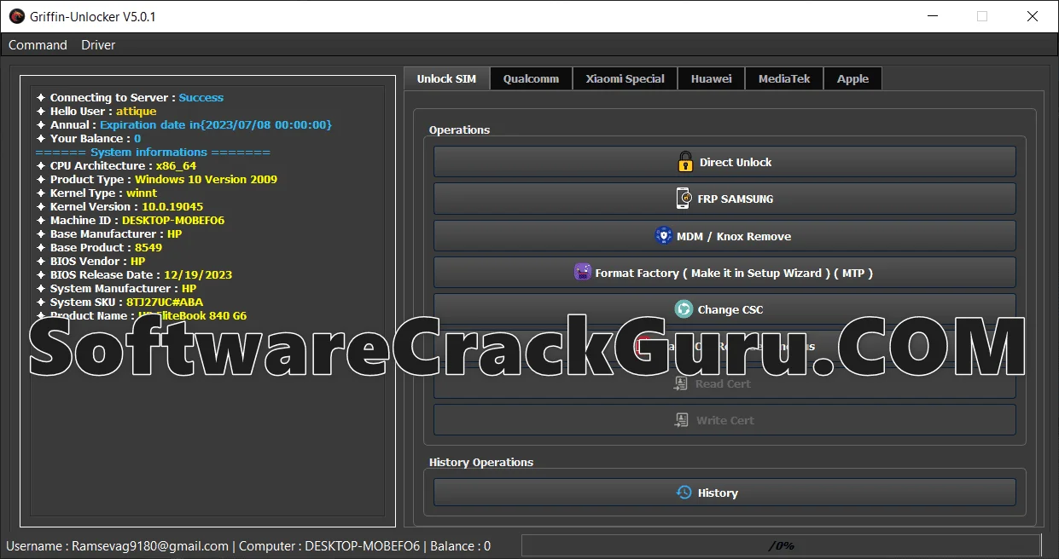1059x559 pixels.
Task: Click the 'CPU Architecture : x86_64' line
Action: 116,166
